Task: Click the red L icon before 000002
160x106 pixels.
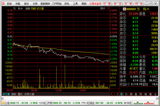Action: pos(124,9)
